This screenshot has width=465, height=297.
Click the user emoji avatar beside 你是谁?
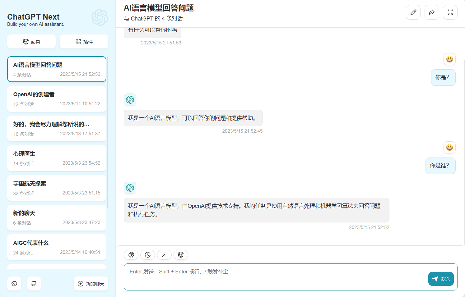point(449,147)
